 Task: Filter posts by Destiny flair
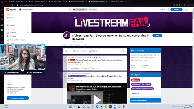[135, 80]
